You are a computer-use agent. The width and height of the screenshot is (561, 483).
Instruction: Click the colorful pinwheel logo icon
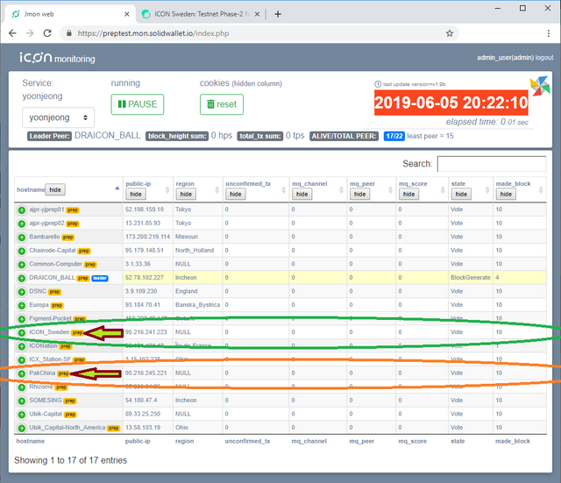pos(540,86)
